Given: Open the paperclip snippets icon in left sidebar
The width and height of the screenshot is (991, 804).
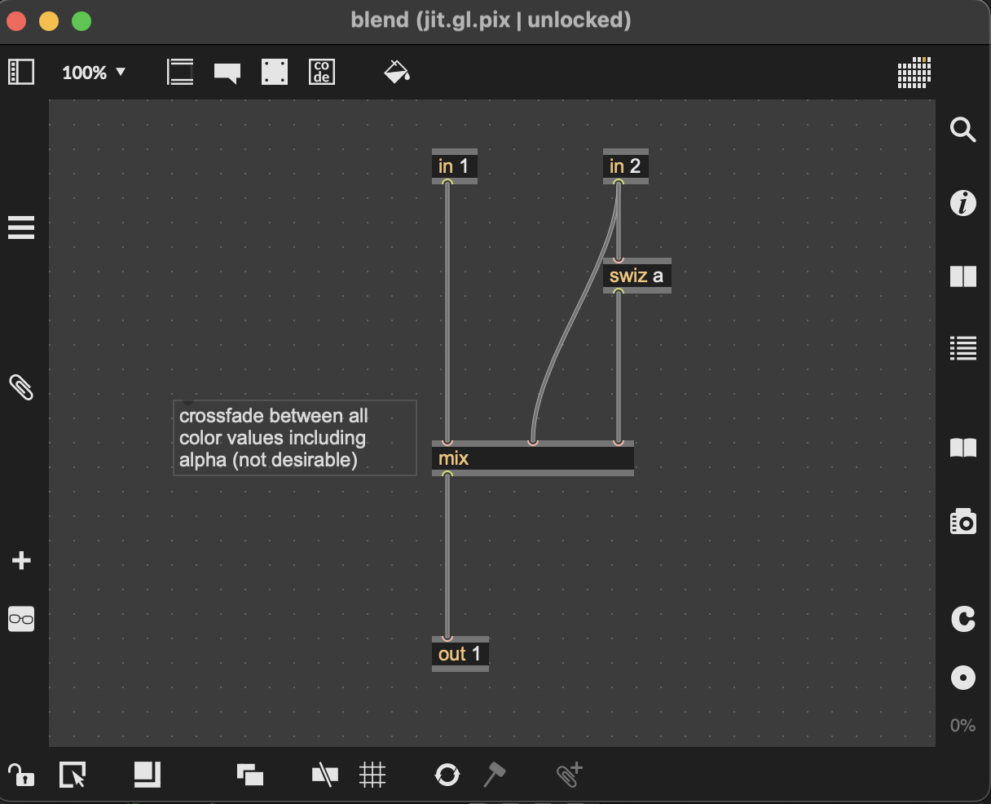Looking at the screenshot, I should point(21,387).
